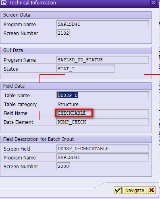Click the Technical Information title bar icon
Screen dimensions: 160x199
(x=4, y=2)
